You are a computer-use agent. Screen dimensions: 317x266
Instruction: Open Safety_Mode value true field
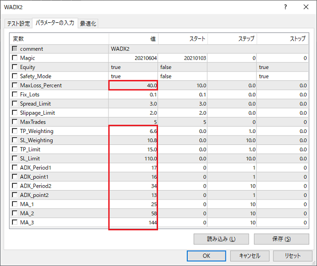tap(133, 76)
